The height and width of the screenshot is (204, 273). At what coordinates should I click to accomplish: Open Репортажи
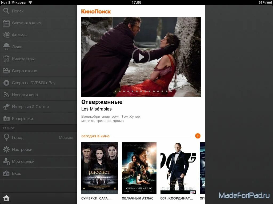point(38,119)
